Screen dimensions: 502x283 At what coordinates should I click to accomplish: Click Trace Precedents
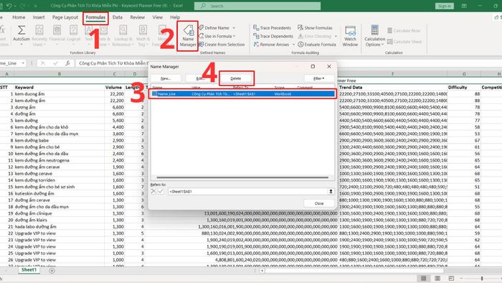click(x=272, y=28)
